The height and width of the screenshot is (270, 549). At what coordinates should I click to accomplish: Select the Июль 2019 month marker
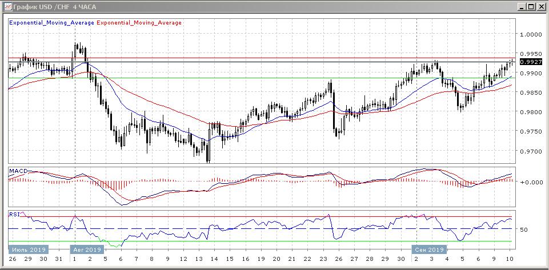pos(29,249)
